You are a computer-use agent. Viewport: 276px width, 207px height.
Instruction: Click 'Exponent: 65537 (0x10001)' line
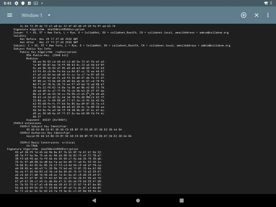[46, 120]
